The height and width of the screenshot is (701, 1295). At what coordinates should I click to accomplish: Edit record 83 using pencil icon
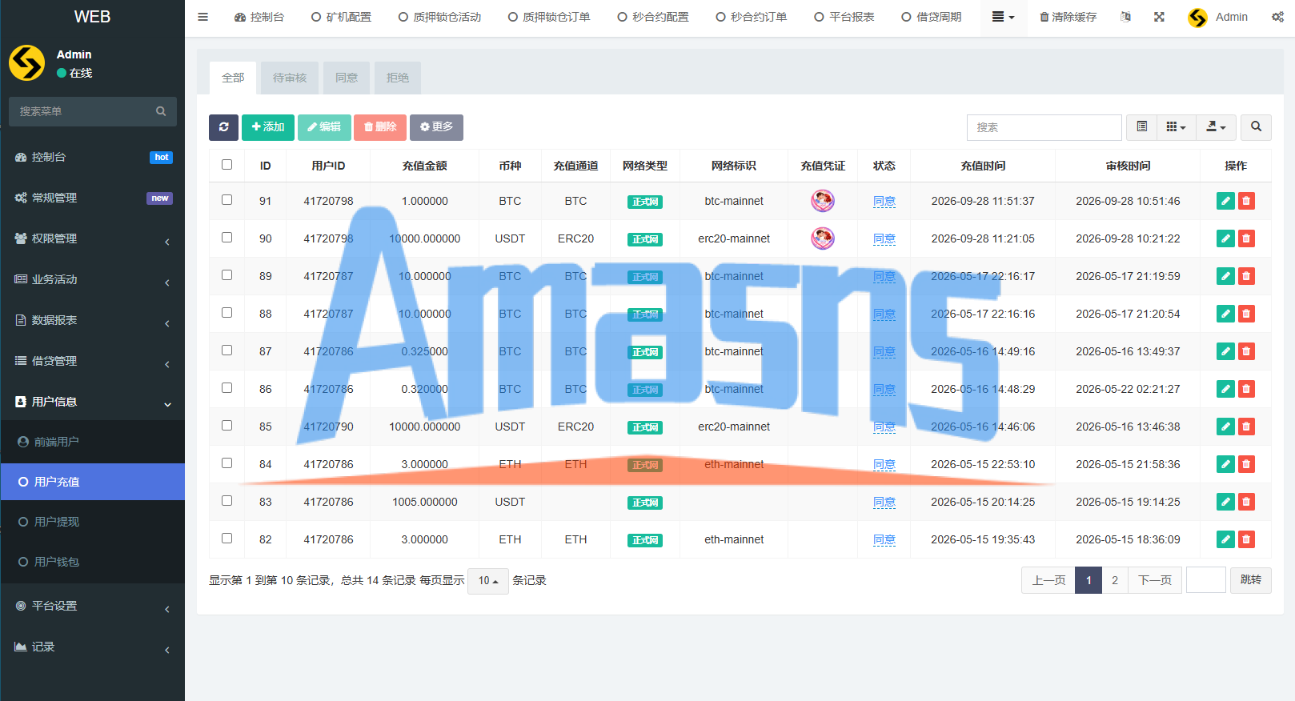[1225, 502]
